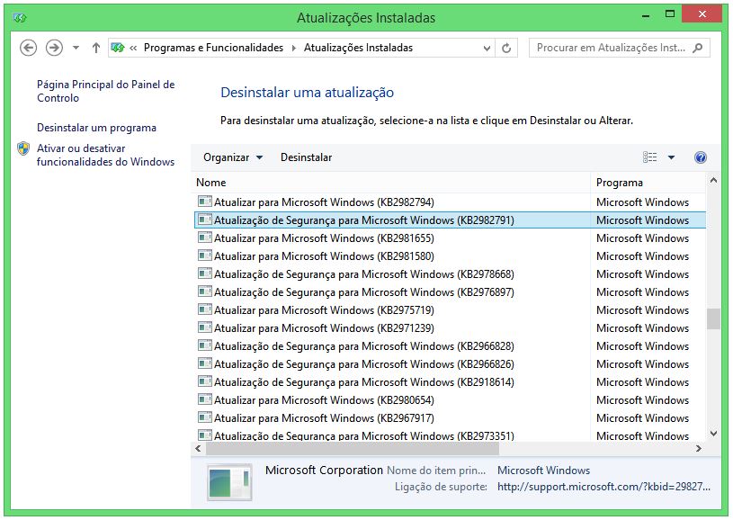Screen dimensions: 733x520
Task: Click the shield icon beside Ativar ou desativar
Action: point(23,148)
